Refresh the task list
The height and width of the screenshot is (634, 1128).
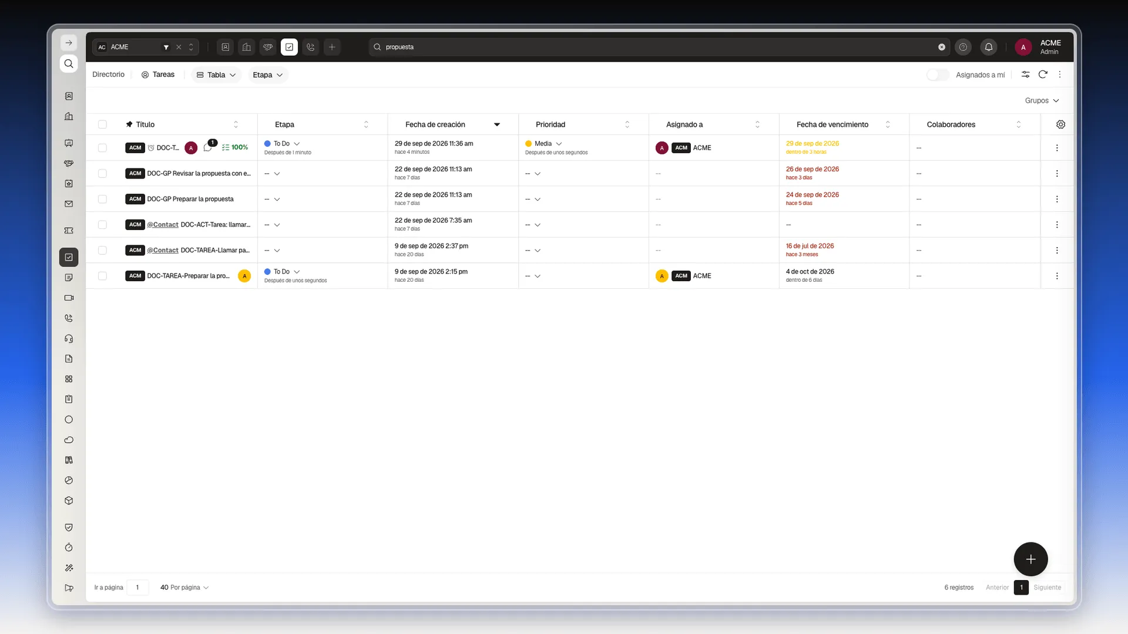tap(1043, 75)
